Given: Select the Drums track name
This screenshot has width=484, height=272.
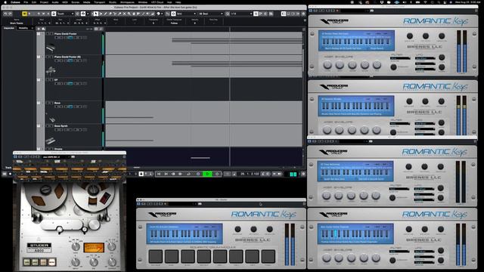Looking at the screenshot, I should point(58,149).
